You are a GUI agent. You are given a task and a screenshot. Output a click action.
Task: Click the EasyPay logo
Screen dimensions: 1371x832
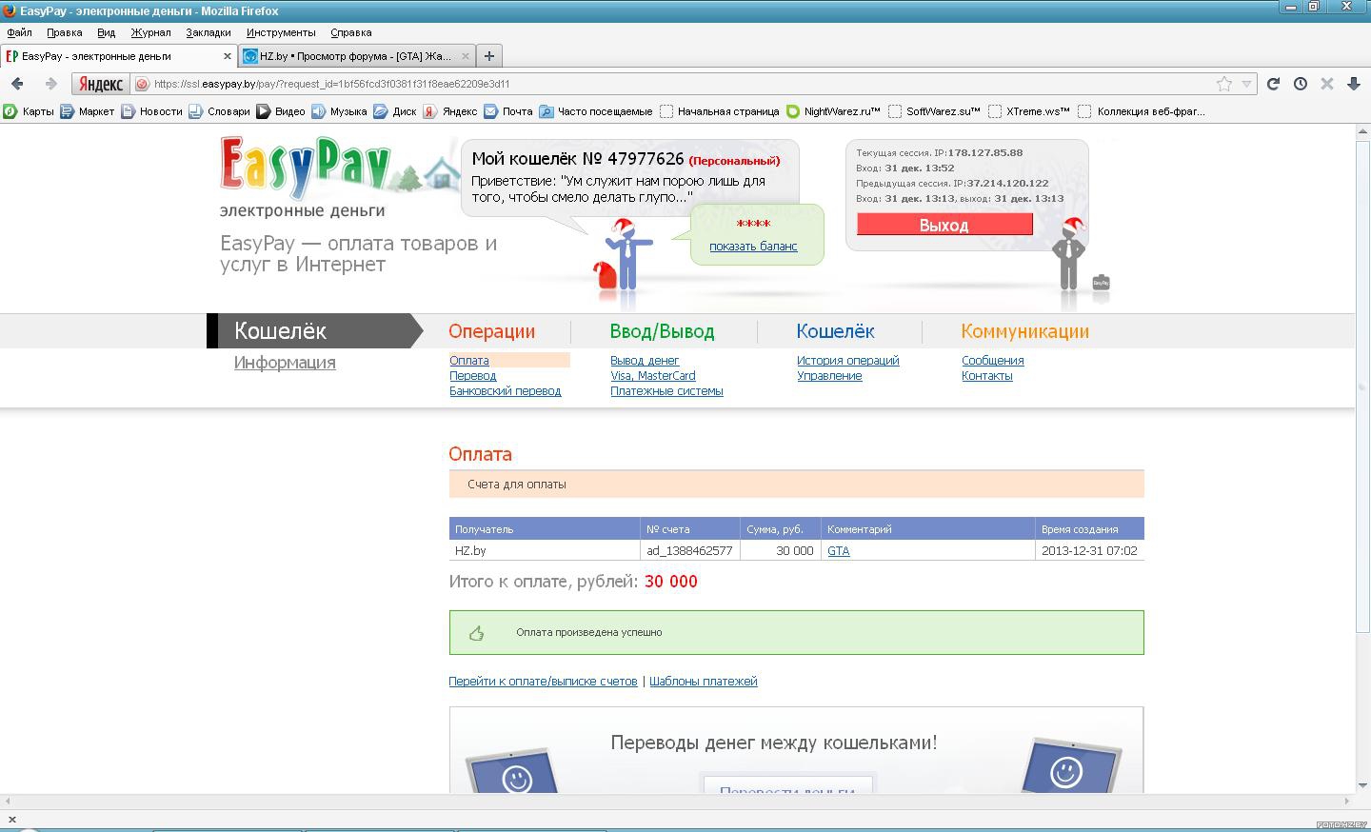click(x=305, y=167)
